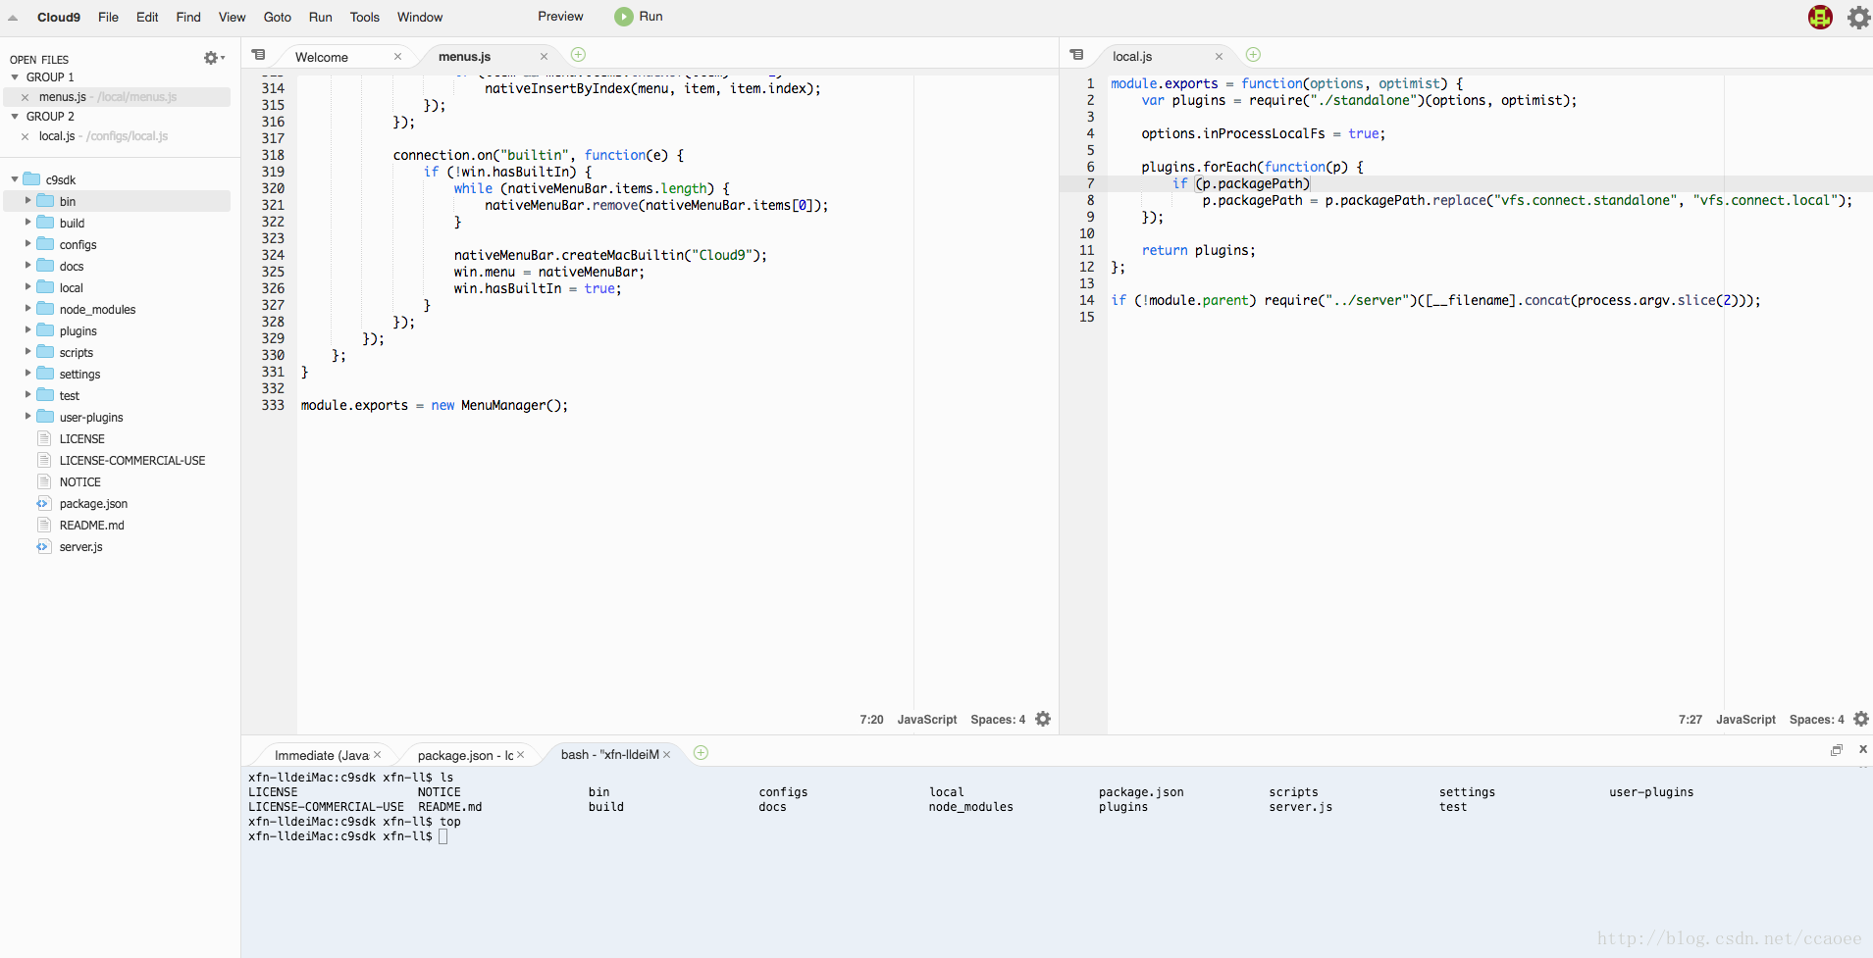1873x958 pixels.
Task: Click cursor position 7:20 in status bar
Action: coord(871,720)
